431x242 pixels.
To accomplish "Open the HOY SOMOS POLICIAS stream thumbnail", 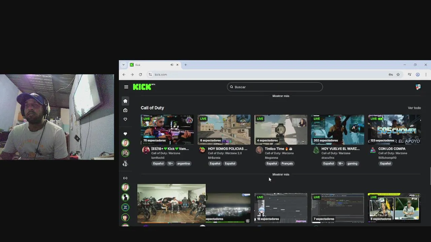I will point(224,130).
